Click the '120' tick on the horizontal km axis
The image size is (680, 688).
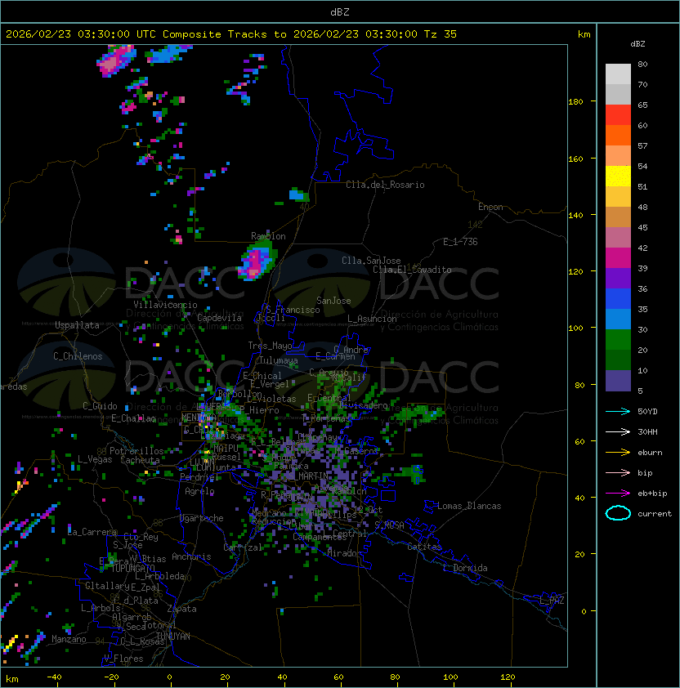[x=508, y=677]
